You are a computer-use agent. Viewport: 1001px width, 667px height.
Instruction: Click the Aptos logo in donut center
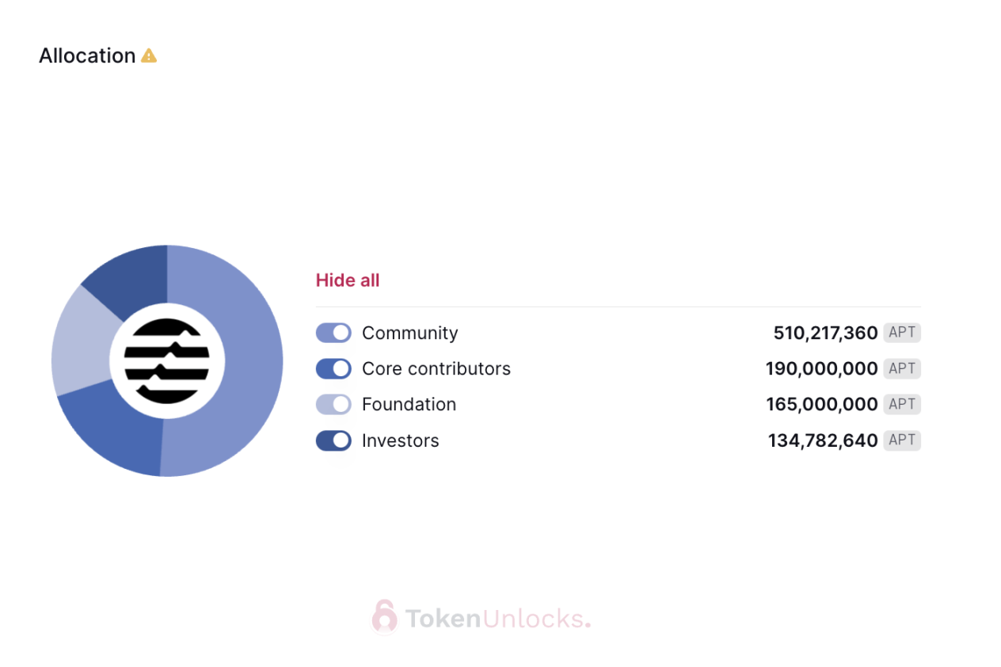tap(167, 361)
